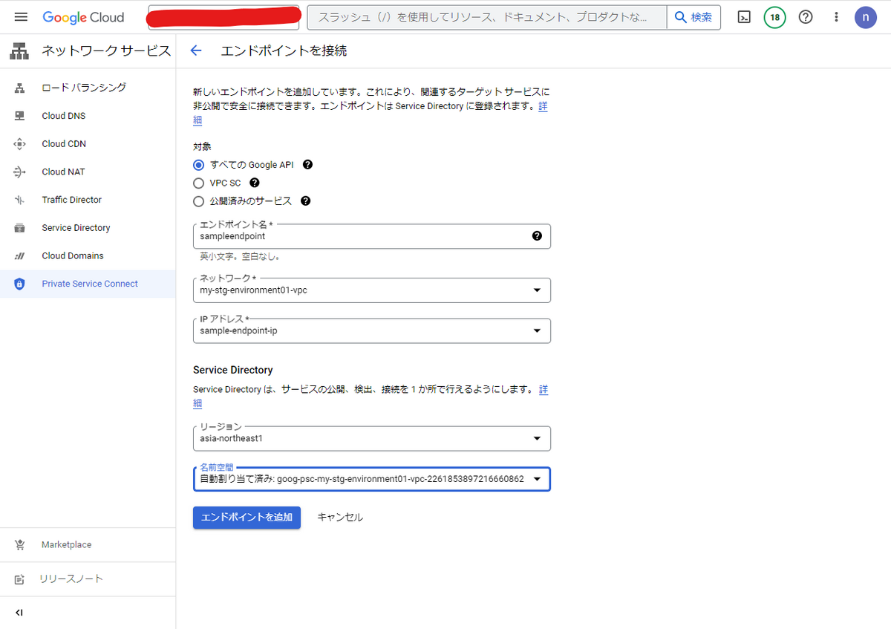Click the ネットワーク サービス heading text
Viewport: 891px width, 629px height.
[x=106, y=51]
